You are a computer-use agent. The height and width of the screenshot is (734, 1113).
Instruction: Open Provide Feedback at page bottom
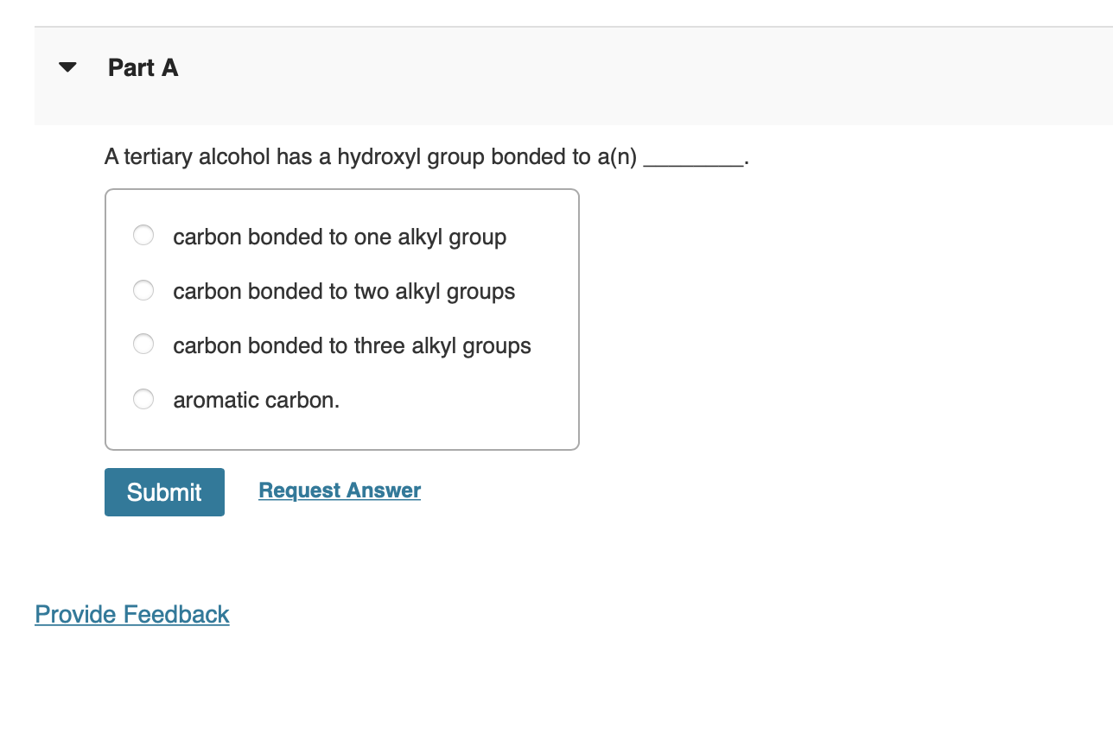pyautogui.click(x=131, y=615)
